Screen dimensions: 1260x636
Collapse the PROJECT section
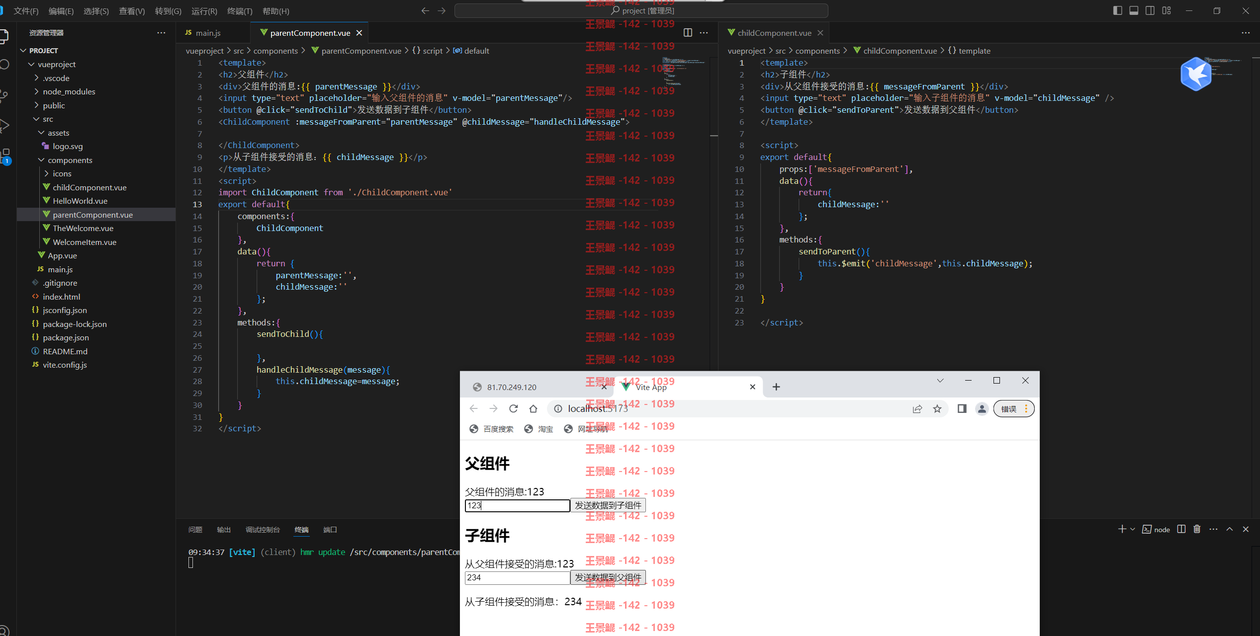pos(43,51)
